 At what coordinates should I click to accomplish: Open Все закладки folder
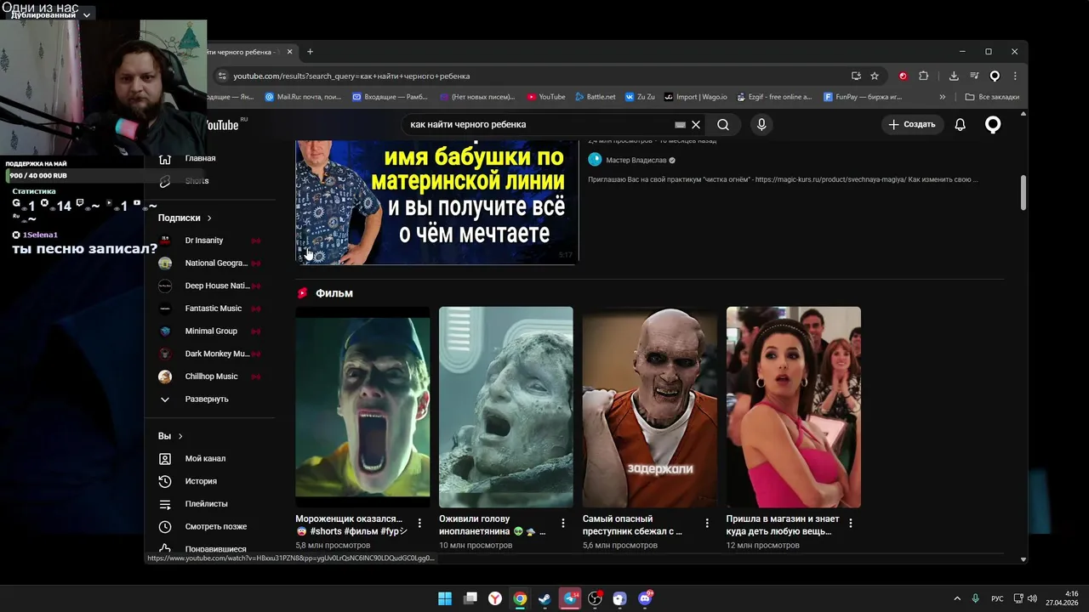992,97
